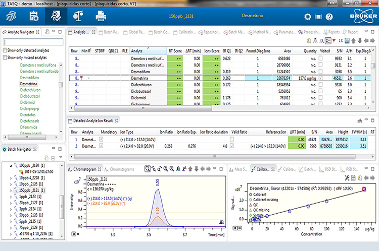Click the Analyte Navigator search field
The height and width of the screenshot is (251, 379).
[32, 42]
